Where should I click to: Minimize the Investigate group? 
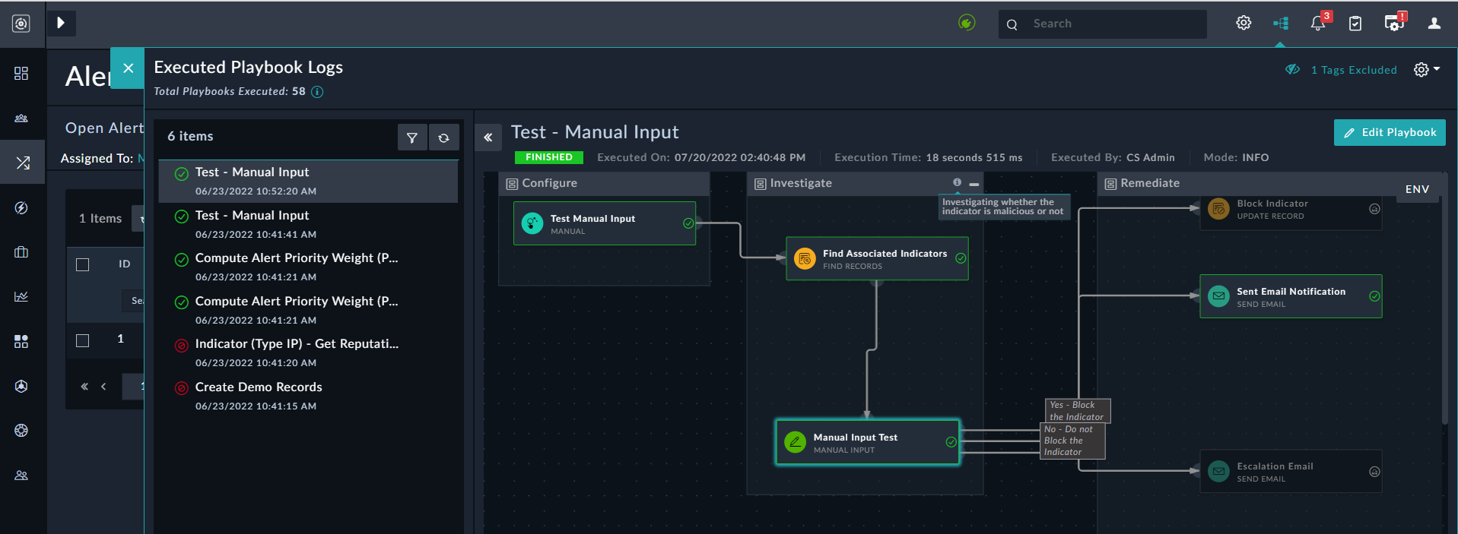click(974, 184)
